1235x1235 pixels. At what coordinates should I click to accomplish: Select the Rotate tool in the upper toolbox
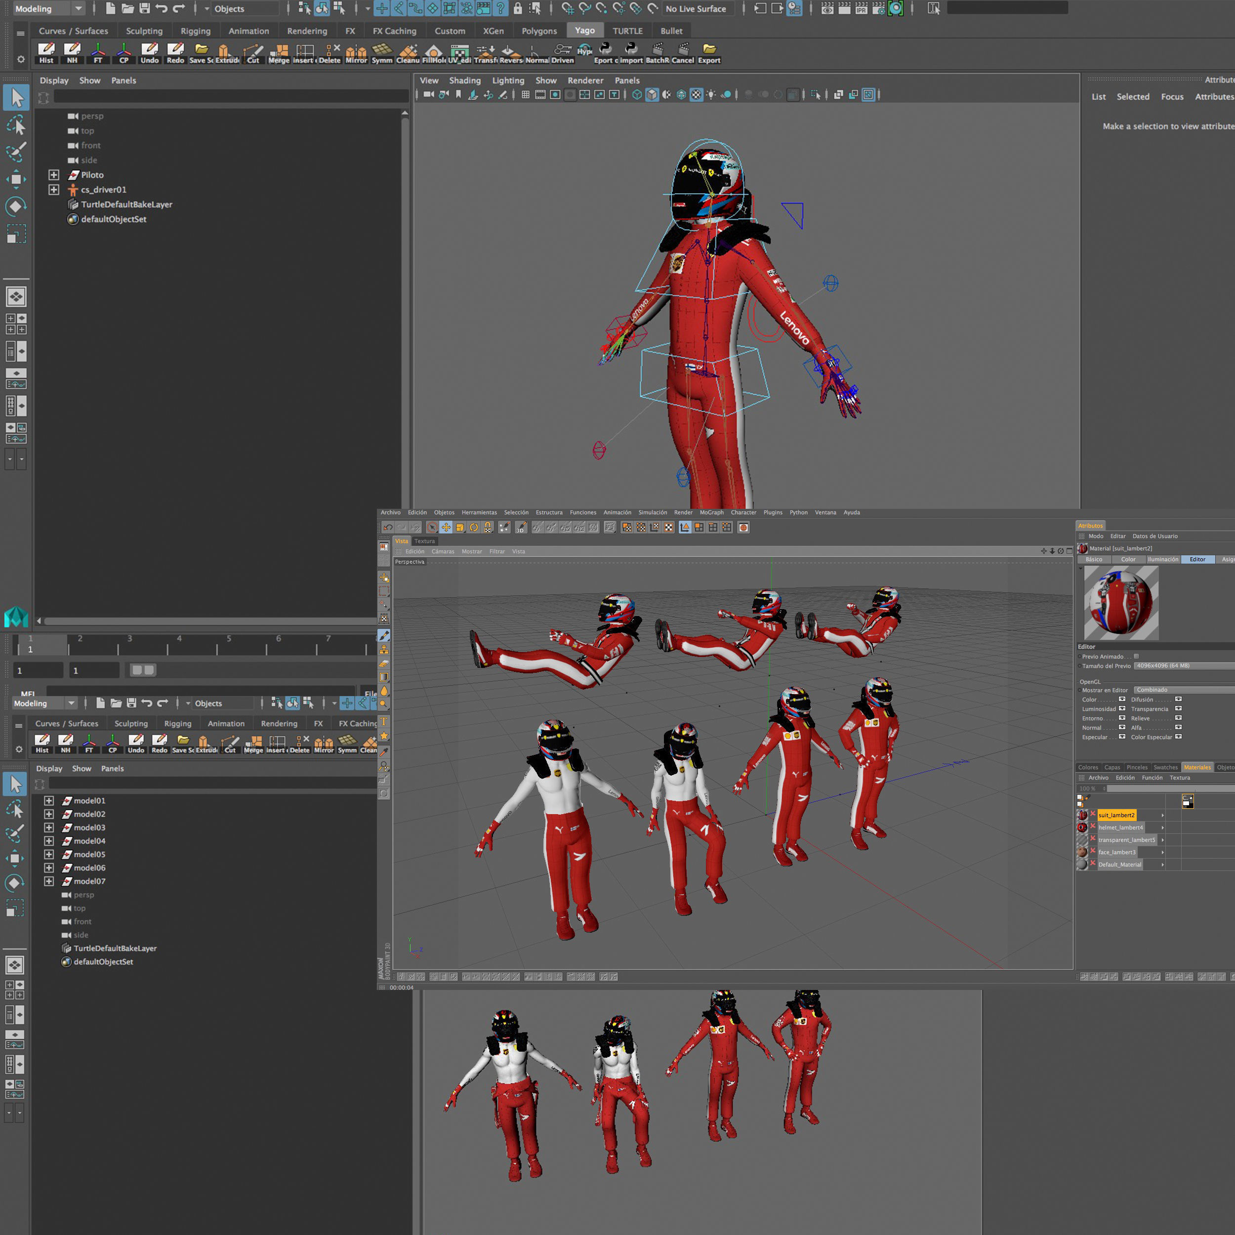coord(16,206)
